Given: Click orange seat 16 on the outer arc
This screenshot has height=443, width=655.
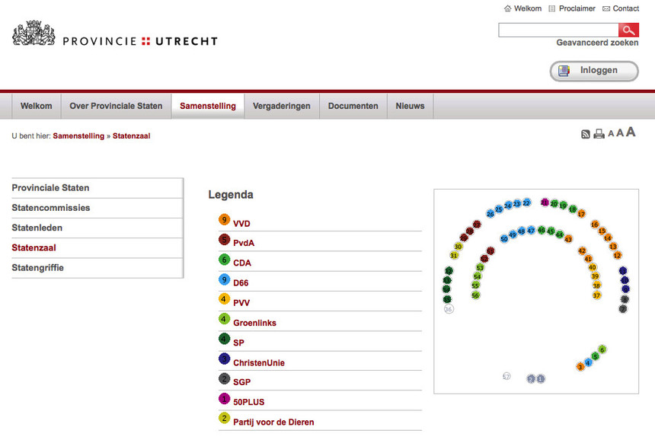Looking at the screenshot, I should (x=595, y=225).
